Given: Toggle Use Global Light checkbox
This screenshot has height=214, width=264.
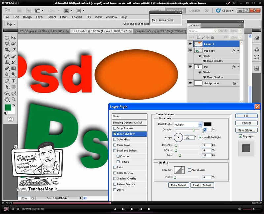Looking at the screenshot, I should click(x=200, y=137).
